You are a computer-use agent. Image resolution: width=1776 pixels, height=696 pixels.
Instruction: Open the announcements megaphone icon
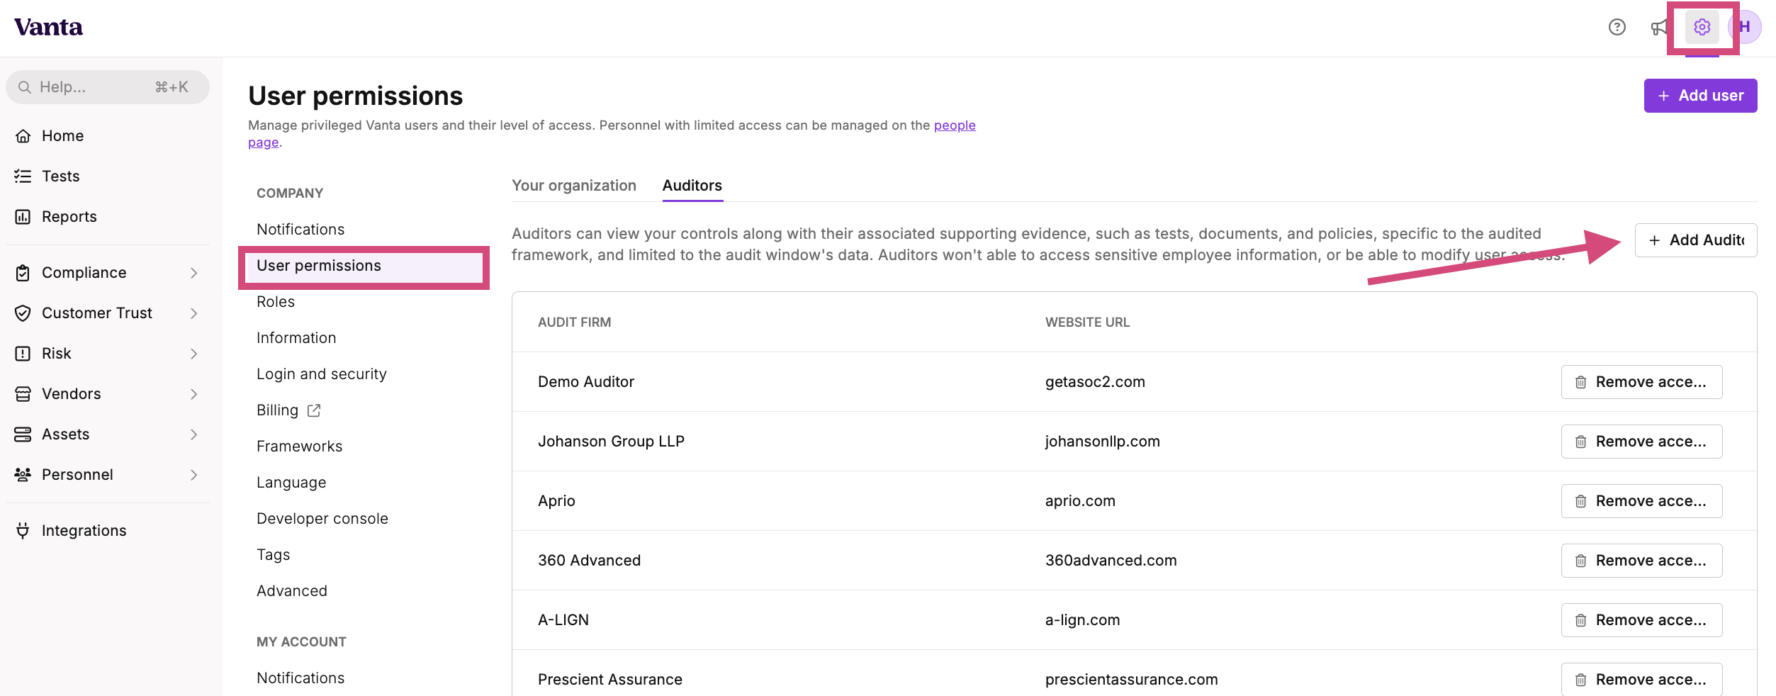point(1659,27)
